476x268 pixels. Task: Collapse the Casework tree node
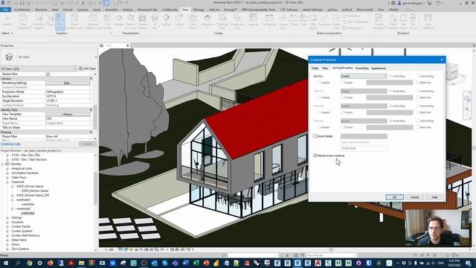coord(7,182)
